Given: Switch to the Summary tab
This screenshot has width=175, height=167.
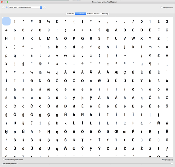Looking at the screenshot, I should pos(70,14).
